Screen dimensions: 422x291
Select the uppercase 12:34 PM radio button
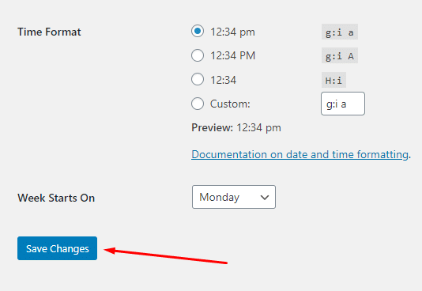pos(198,55)
